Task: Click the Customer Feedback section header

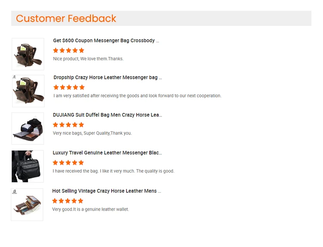Action: coord(66,19)
